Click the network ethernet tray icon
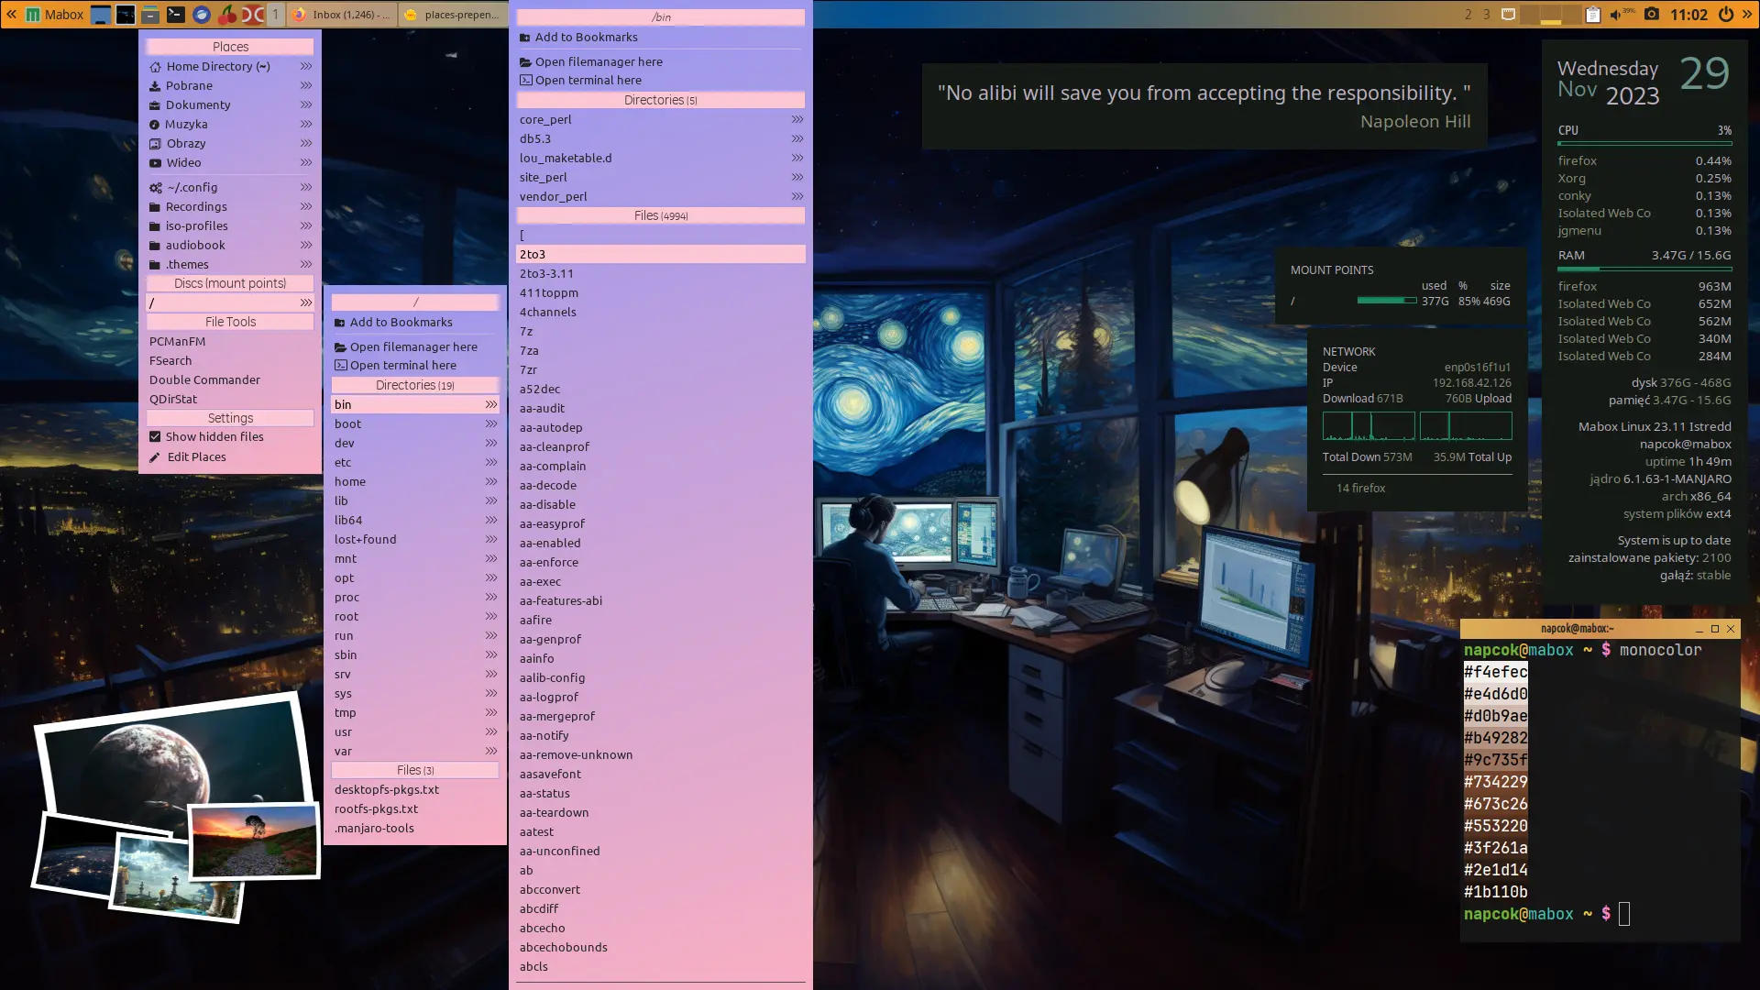1760x990 pixels. 1508,14
